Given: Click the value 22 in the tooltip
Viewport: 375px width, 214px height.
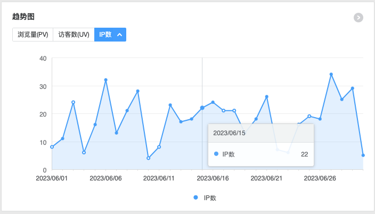Looking at the screenshot, I should [304, 154].
